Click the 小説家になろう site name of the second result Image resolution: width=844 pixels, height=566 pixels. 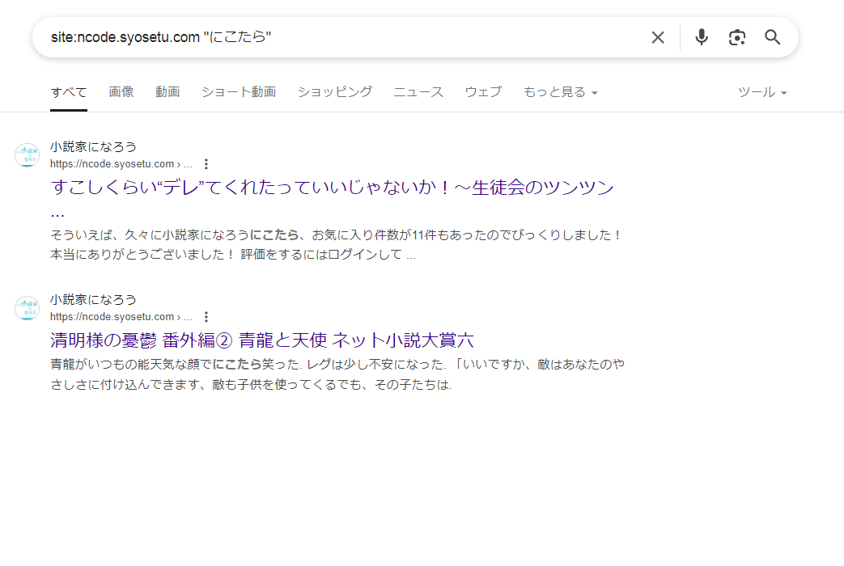[x=93, y=300]
